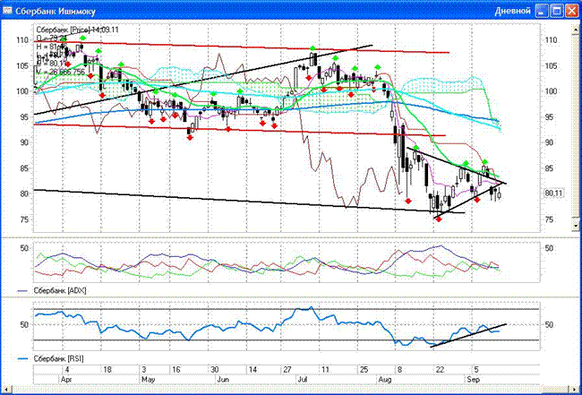Click the 50 label on left ADX scale
582x395 pixels.
(x=24, y=247)
